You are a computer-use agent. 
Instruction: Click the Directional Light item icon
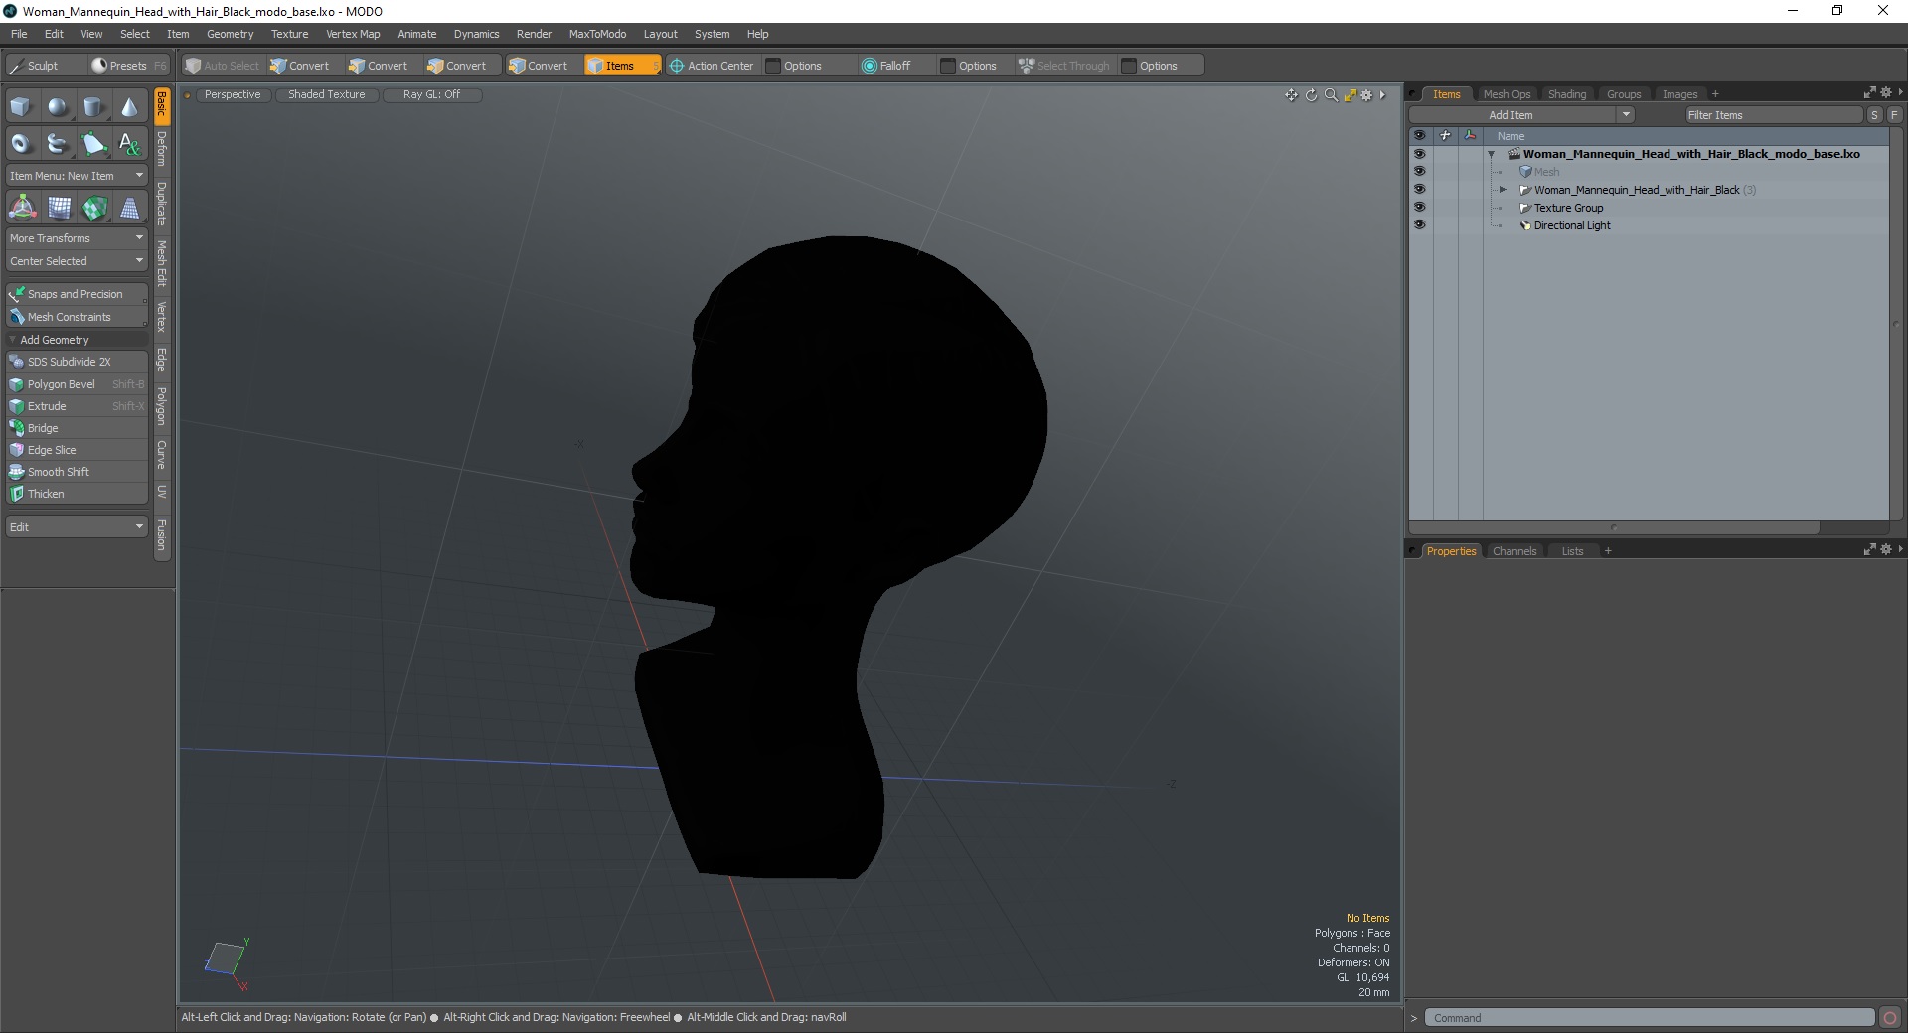[1525, 225]
